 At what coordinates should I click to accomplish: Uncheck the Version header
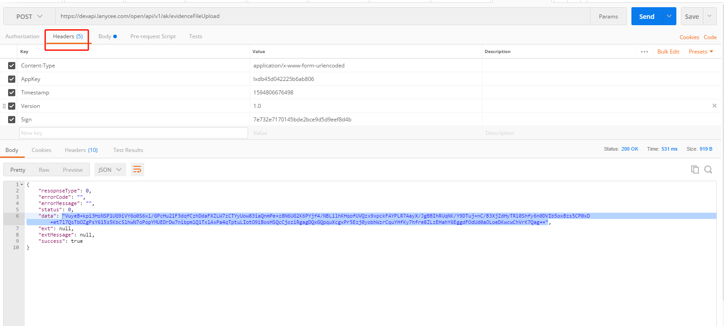click(12, 106)
